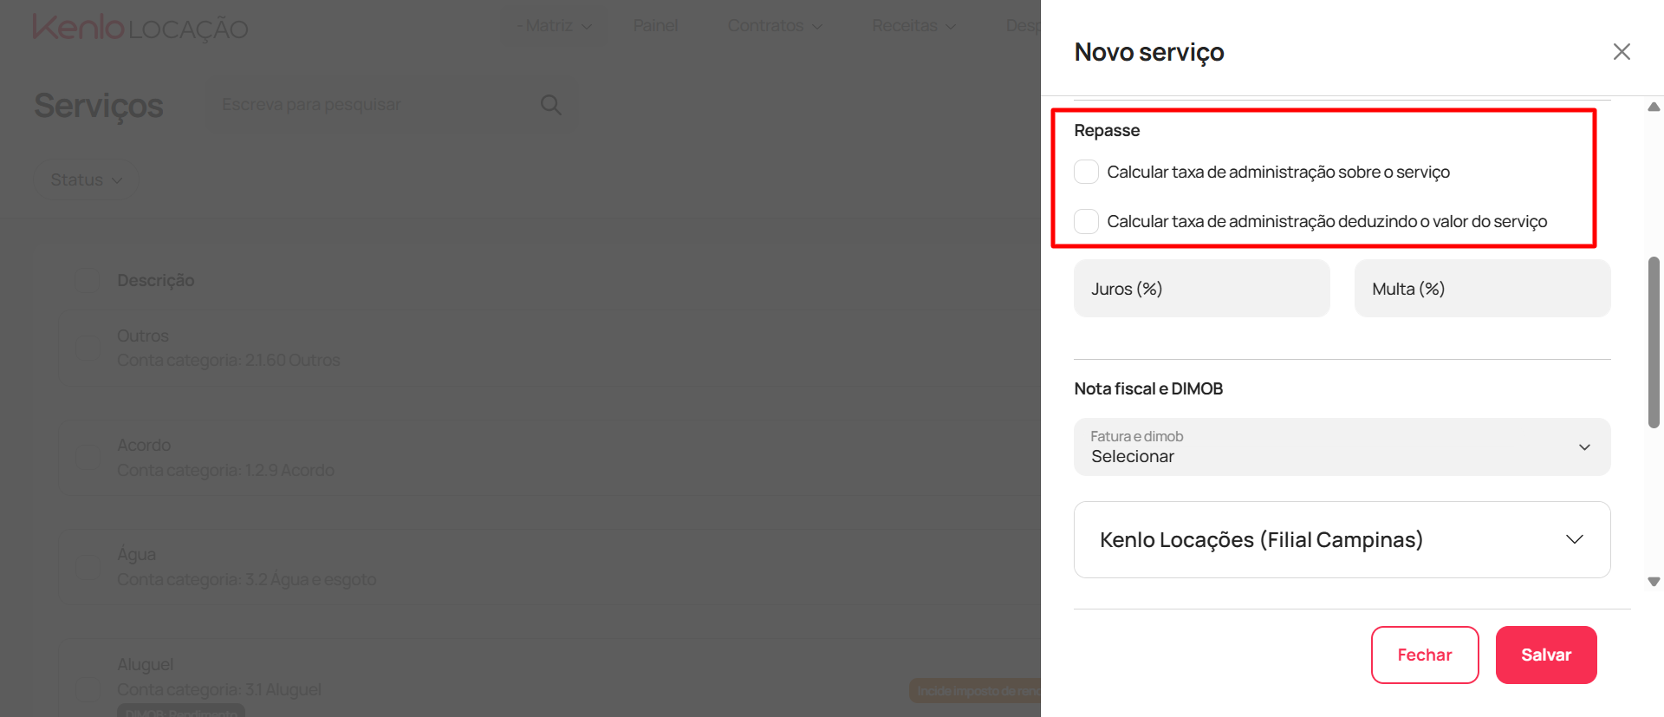Image resolution: width=1664 pixels, height=717 pixels.
Task: Select the Descrição header checkbox
Action: [x=88, y=280]
